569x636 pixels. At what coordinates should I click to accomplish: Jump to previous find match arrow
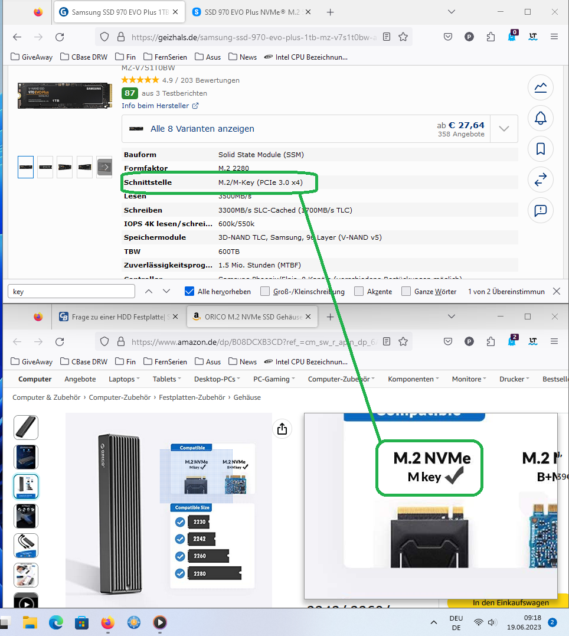tap(149, 291)
